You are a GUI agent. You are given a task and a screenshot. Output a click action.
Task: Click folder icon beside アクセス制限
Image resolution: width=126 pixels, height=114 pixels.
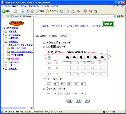point(9,55)
